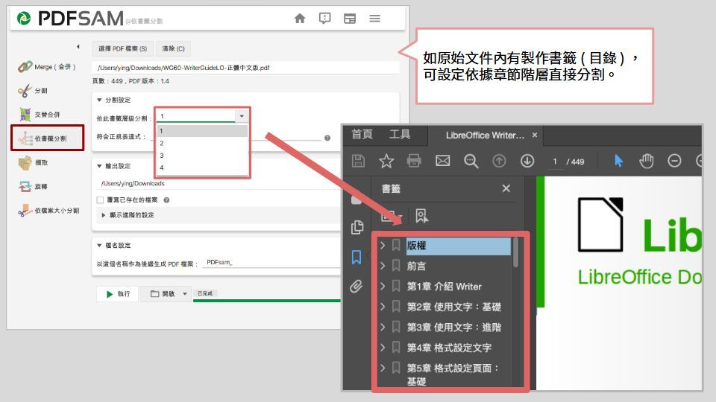Click the email envelope icon in viewer
The width and height of the screenshot is (716, 402).
point(442,161)
